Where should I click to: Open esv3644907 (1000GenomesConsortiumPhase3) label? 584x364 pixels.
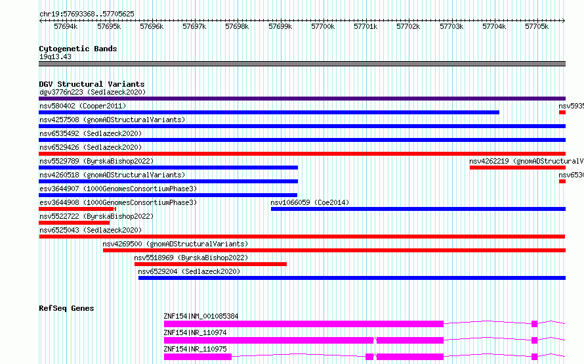[x=118, y=189]
